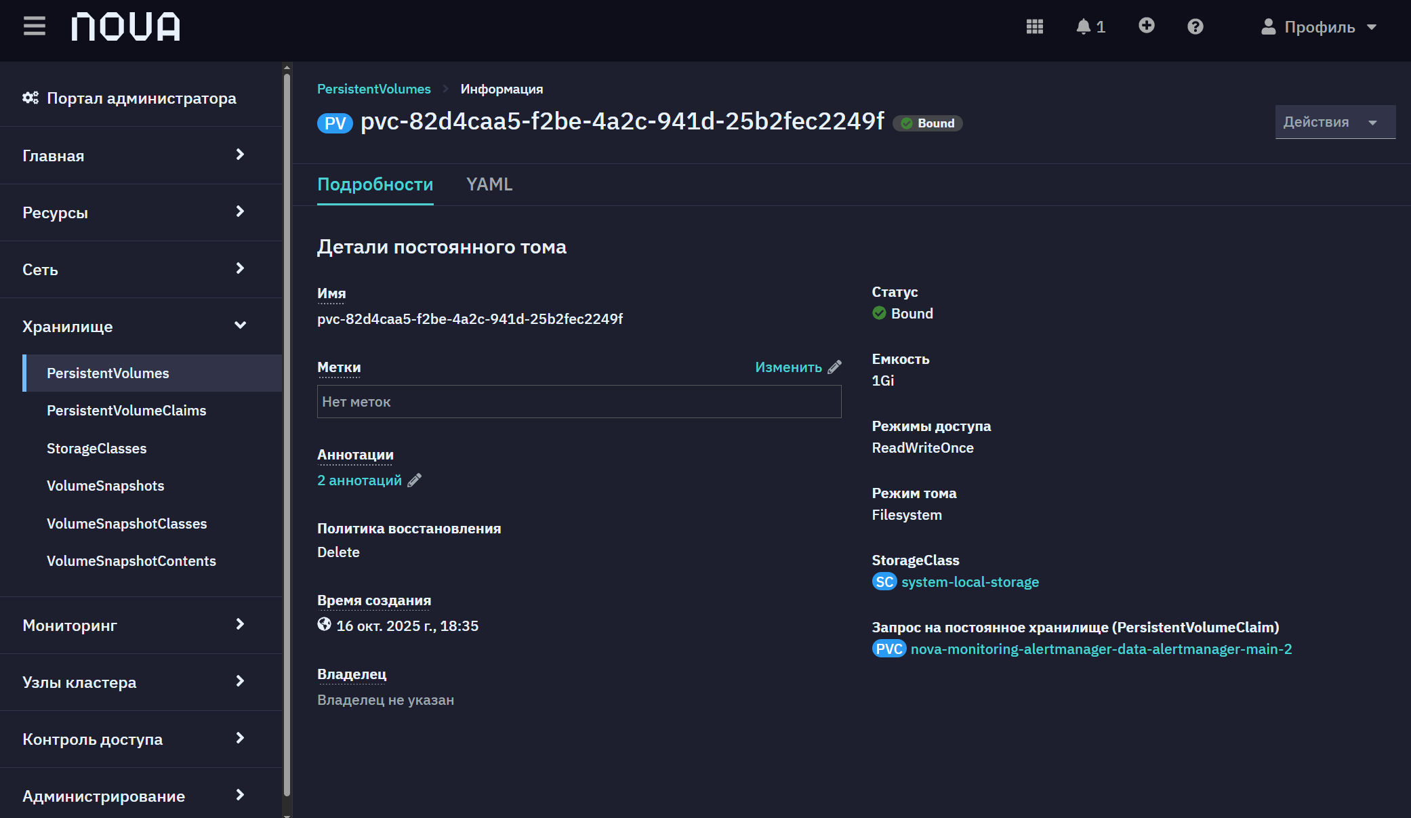The width and height of the screenshot is (1411, 818).
Task: Click the plus add resource icon
Action: 1146,26
